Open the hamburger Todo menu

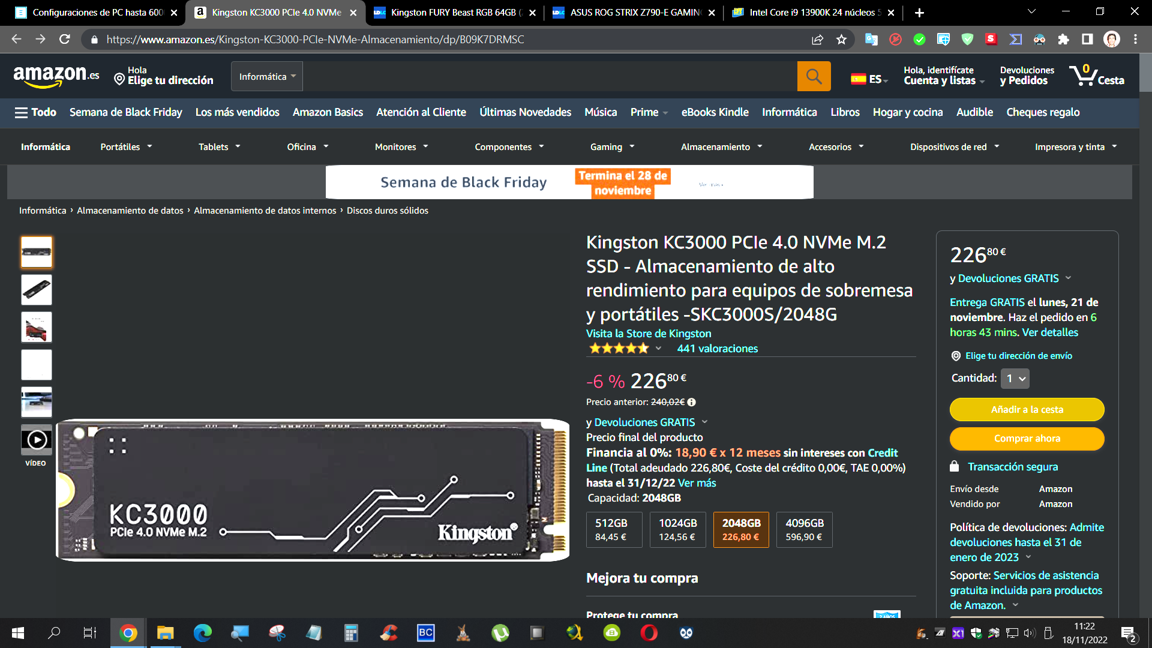35,112
